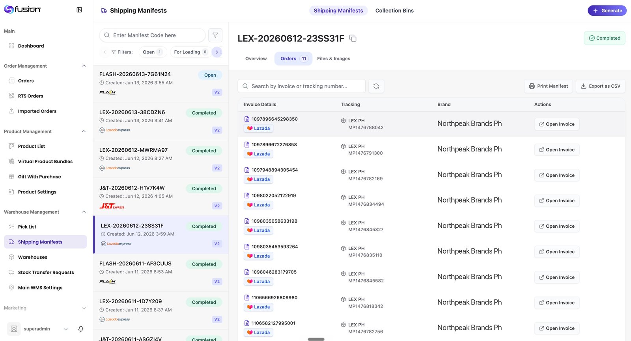Focus the invoice or tracking search field
This screenshot has height=341, width=631.
(301, 86)
